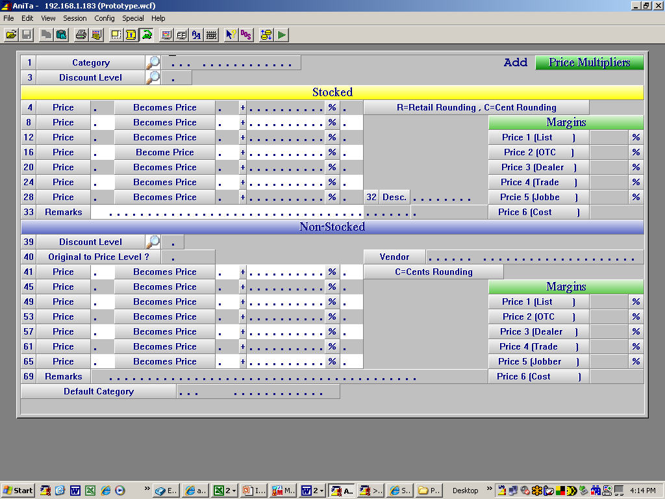Click the "R=Retail Rounding , C=Cent Rounding" text
This screenshot has height=499, width=665.
pyautogui.click(x=476, y=107)
